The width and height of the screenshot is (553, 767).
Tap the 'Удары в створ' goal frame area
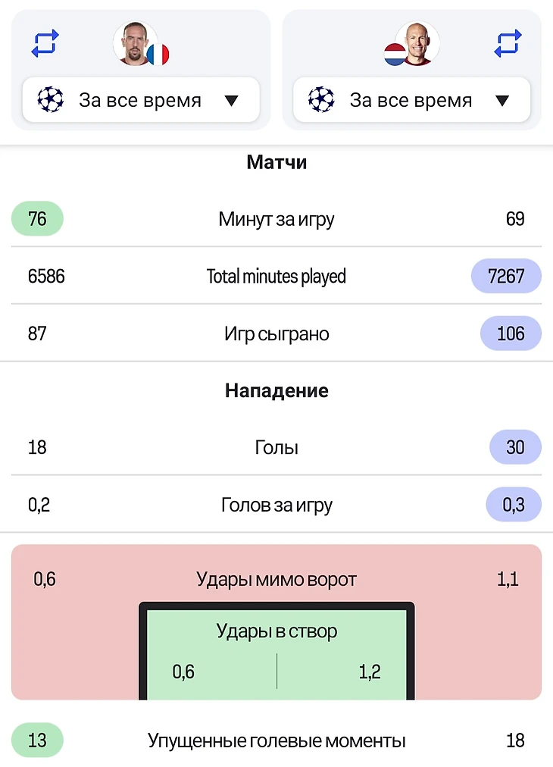click(276, 651)
